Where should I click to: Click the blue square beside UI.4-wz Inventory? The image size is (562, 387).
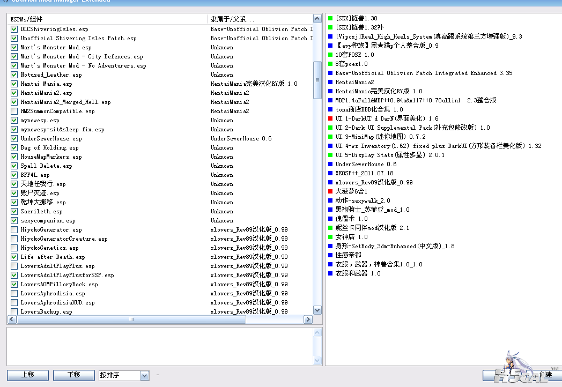pyautogui.click(x=330, y=146)
